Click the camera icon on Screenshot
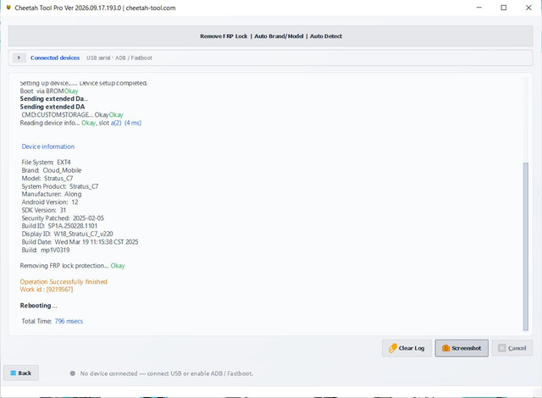Image resolution: width=542 pixels, height=398 pixels. click(x=446, y=348)
